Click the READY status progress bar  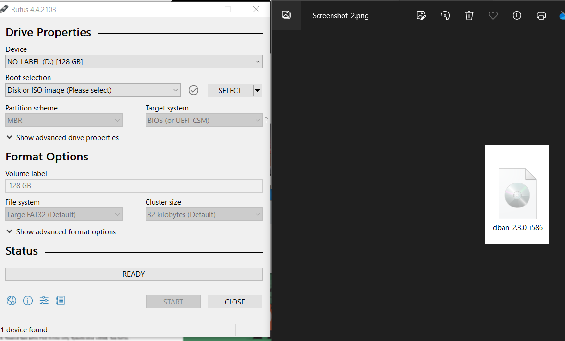pyautogui.click(x=134, y=274)
